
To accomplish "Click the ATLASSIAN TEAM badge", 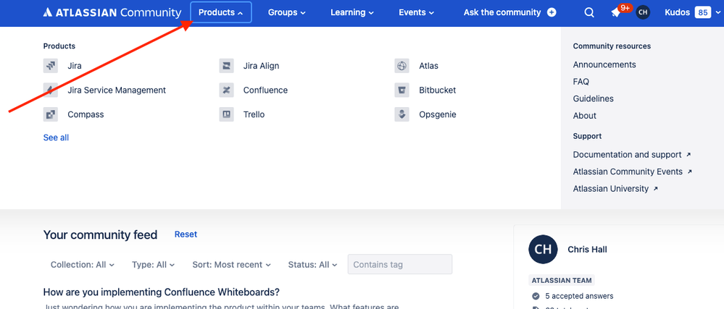I will [x=562, y=280].
